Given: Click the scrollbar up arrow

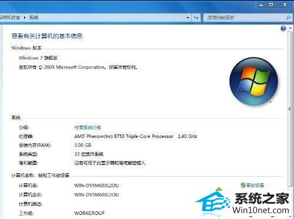Looking at the screenshot, I should point(290,29).
